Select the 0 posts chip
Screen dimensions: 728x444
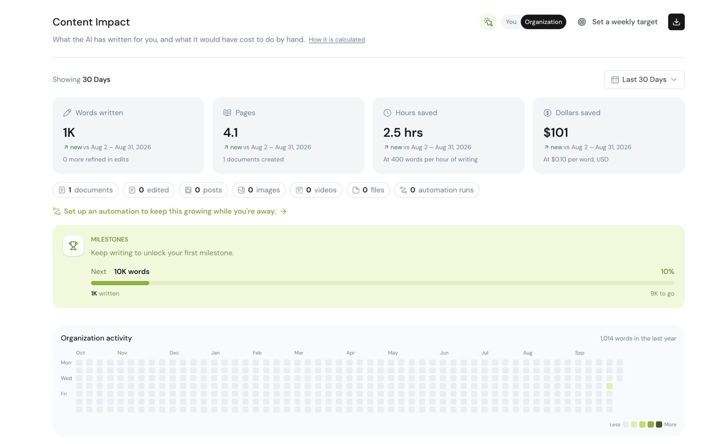(x=203, y=190)
